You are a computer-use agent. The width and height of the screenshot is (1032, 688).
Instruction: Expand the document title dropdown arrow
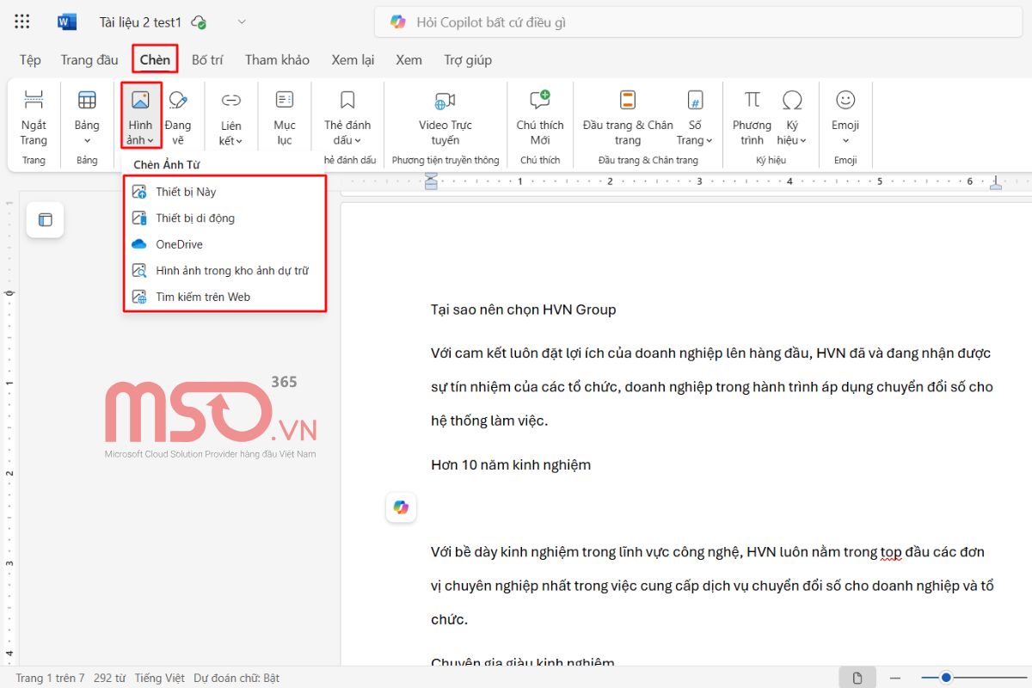click(242, 21)
